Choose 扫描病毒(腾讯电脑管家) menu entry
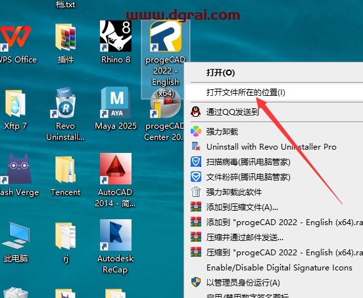363x298 pixels. point(274,161)
